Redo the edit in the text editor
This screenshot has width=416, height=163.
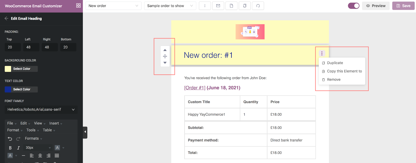(18, 139)
